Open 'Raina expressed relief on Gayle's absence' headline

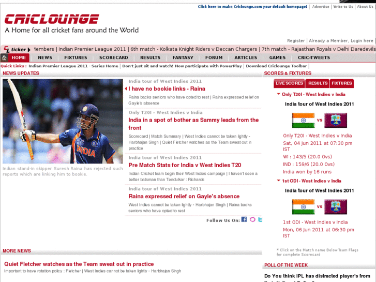(x=184, y=196)
